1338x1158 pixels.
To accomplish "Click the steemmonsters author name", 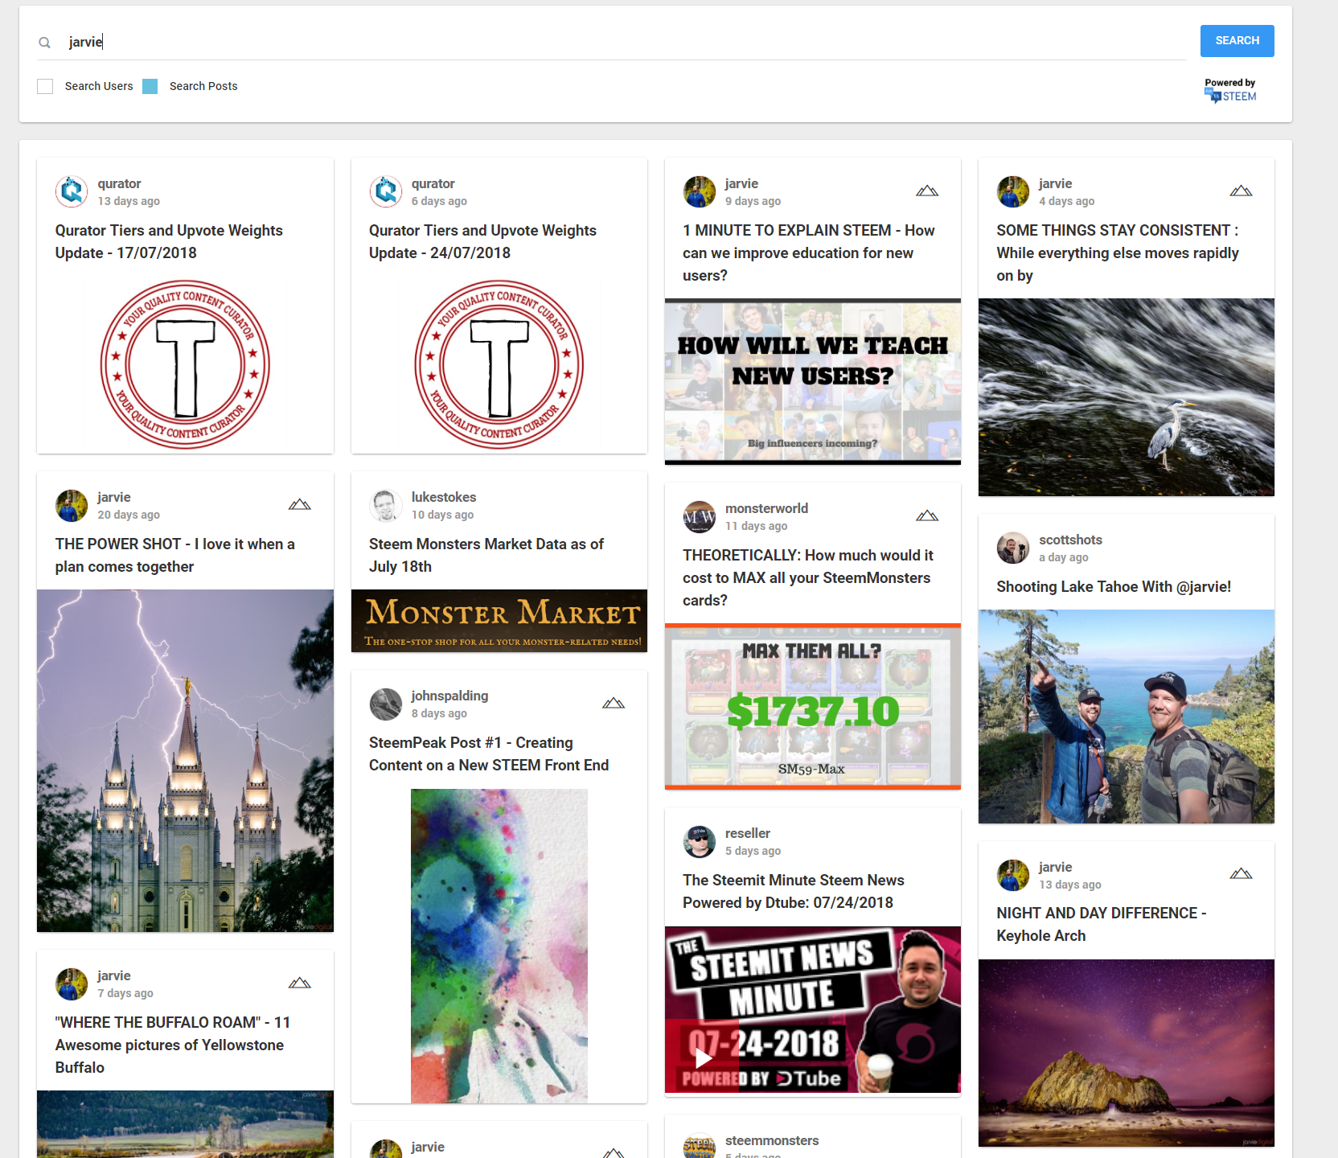I will click(771, 1140).
